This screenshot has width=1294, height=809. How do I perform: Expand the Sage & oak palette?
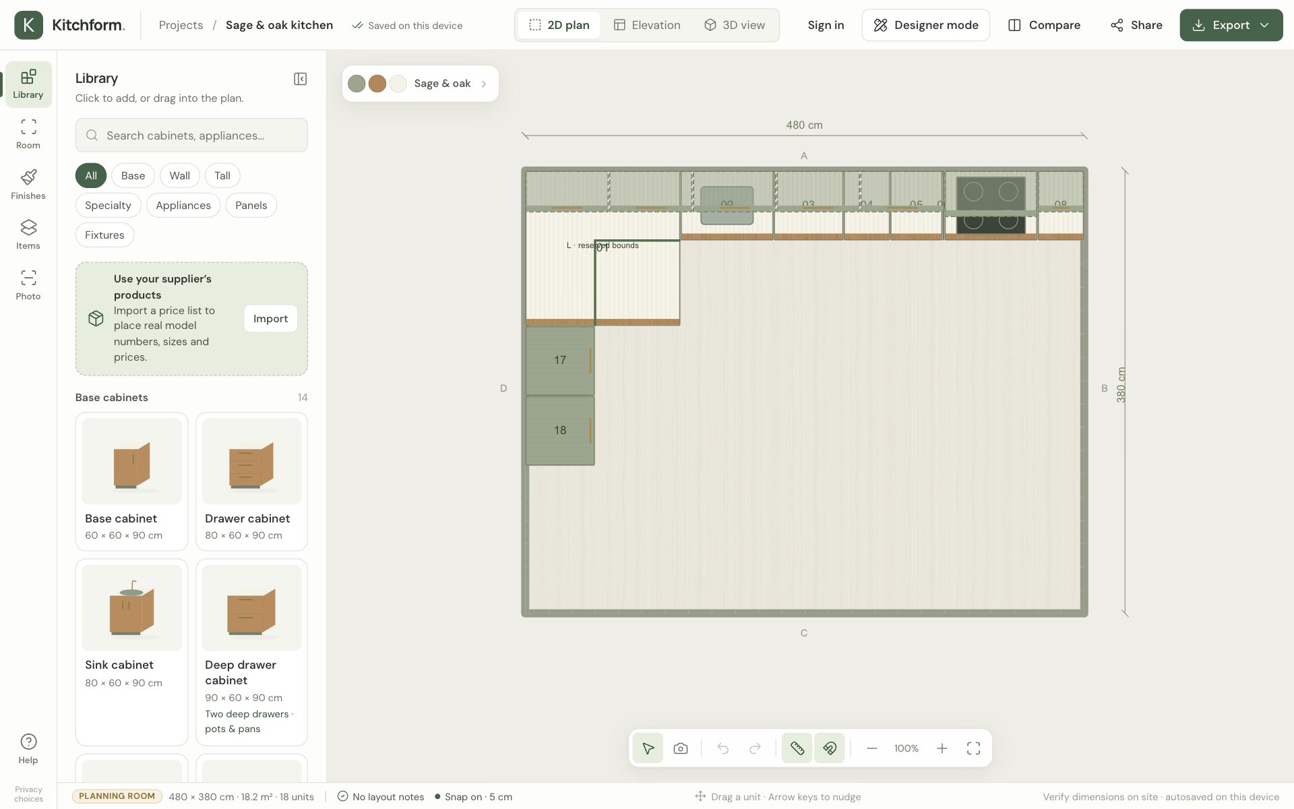pyautogui.click(x=420, y=84)
